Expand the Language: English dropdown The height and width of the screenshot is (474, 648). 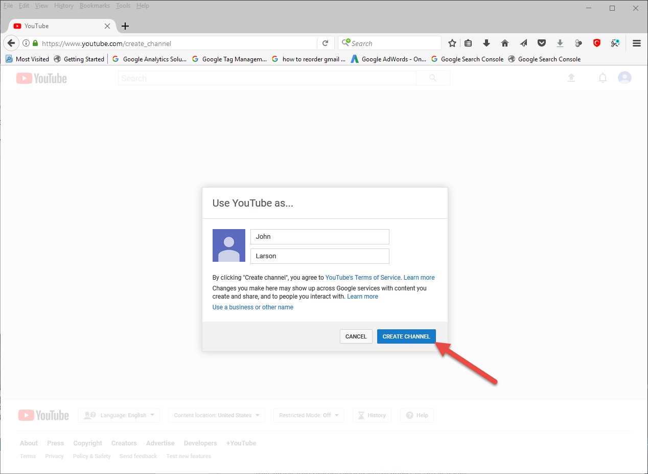click(x=119, y=415)
